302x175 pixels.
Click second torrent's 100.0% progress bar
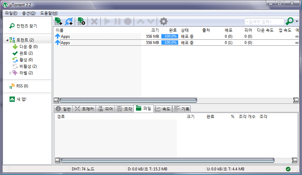point(170,43)
